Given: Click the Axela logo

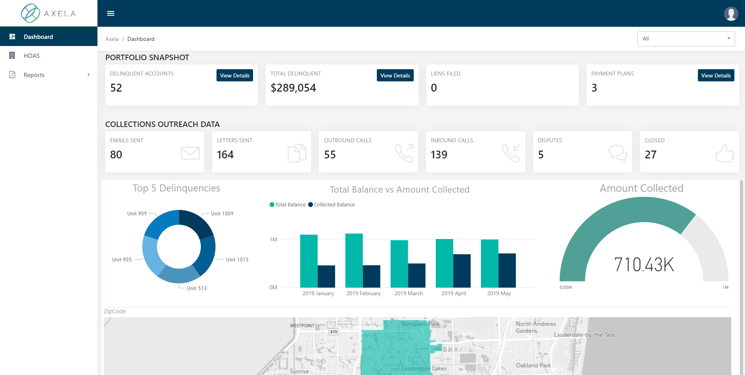Looking at the screenshot, I should (48, 13).
